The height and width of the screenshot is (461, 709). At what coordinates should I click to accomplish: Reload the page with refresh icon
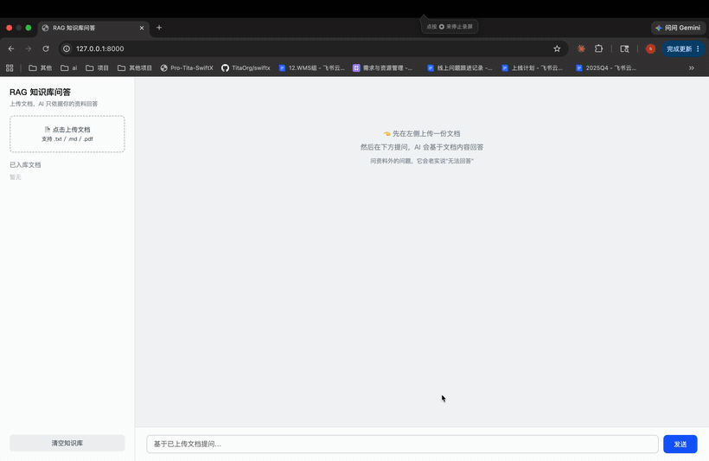(46, 48)
